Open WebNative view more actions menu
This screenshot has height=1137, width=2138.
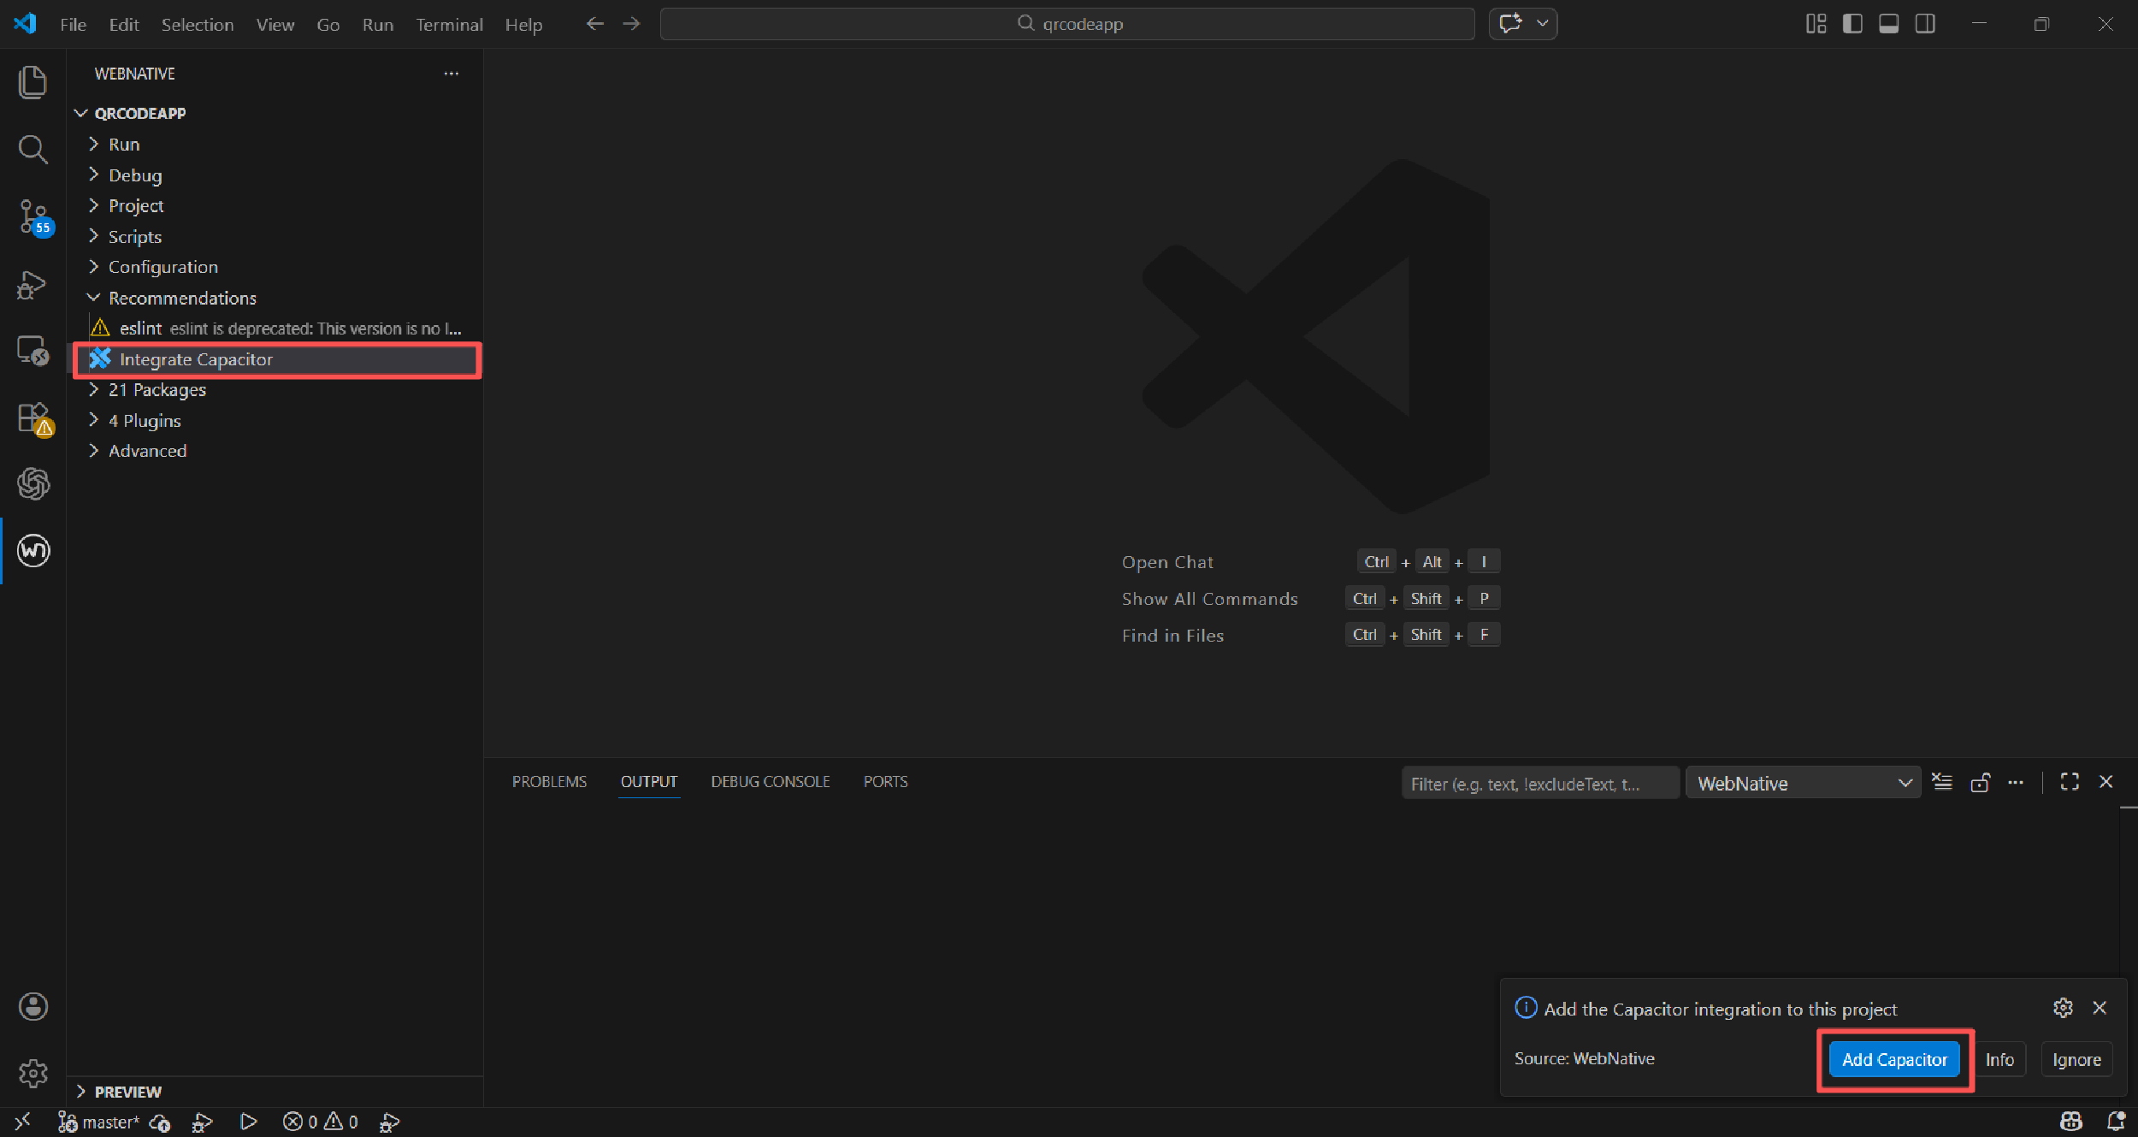(x=452, y=74)
